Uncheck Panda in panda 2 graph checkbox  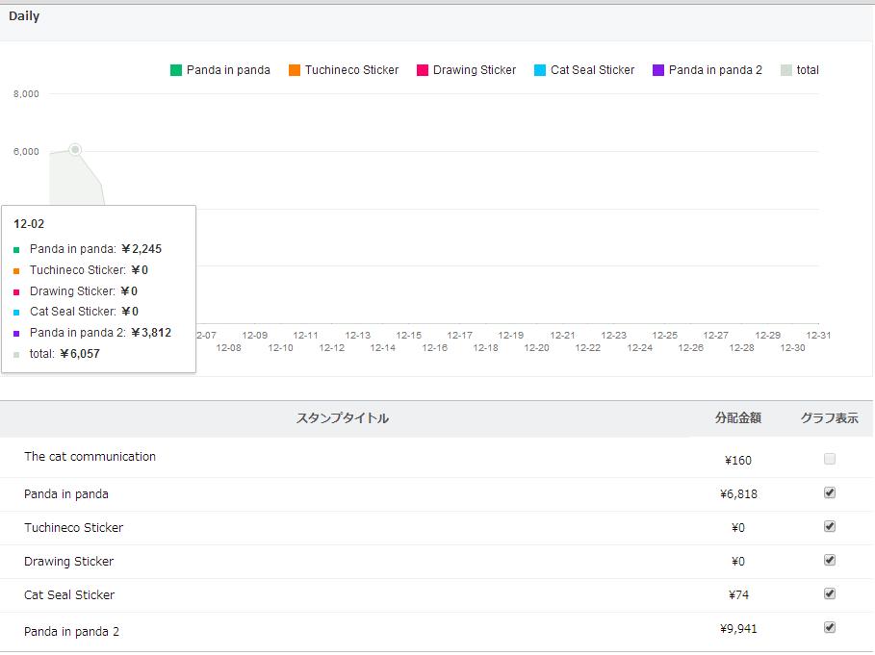tap(830, 627)
